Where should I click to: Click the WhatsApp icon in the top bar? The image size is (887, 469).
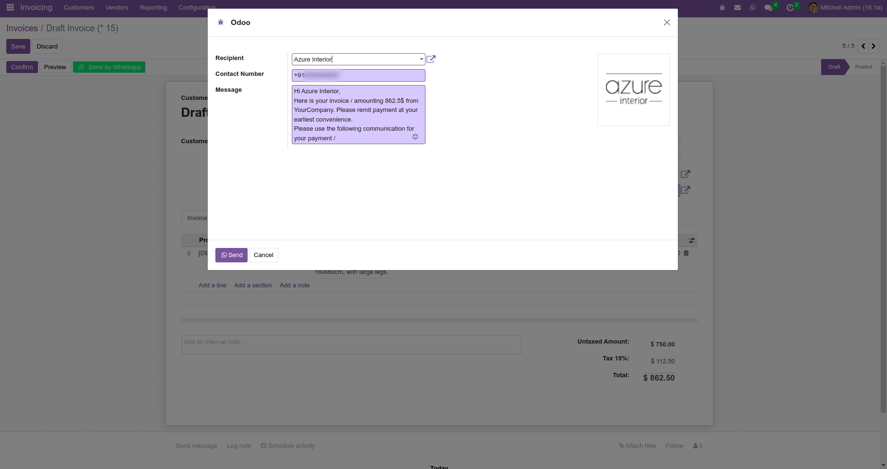752,8
